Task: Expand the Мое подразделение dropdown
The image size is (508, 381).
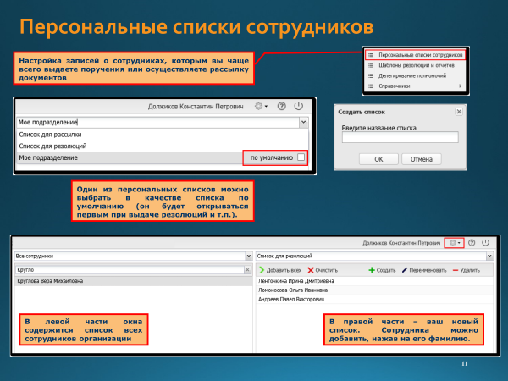Action: pos(303,122)
